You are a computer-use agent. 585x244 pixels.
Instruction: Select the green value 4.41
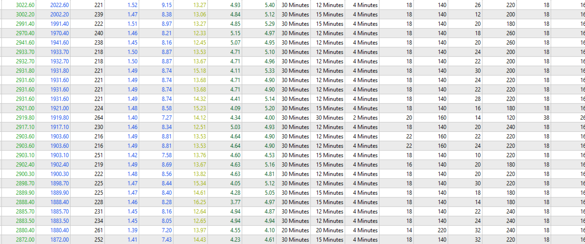pyautogui.click(x=236, y=99)
